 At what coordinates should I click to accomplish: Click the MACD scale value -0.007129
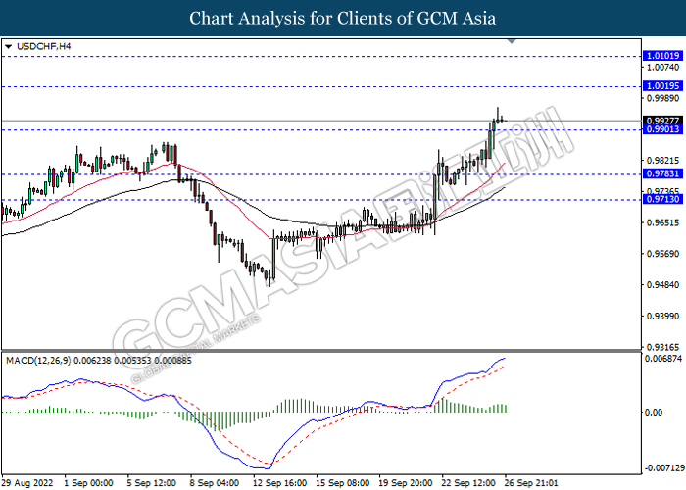(x=664, y=468)
